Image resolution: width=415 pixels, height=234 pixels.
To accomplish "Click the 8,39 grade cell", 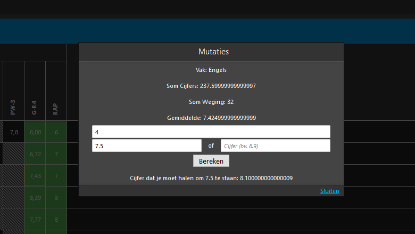I will pyautogui.click(x=35, y=197).
